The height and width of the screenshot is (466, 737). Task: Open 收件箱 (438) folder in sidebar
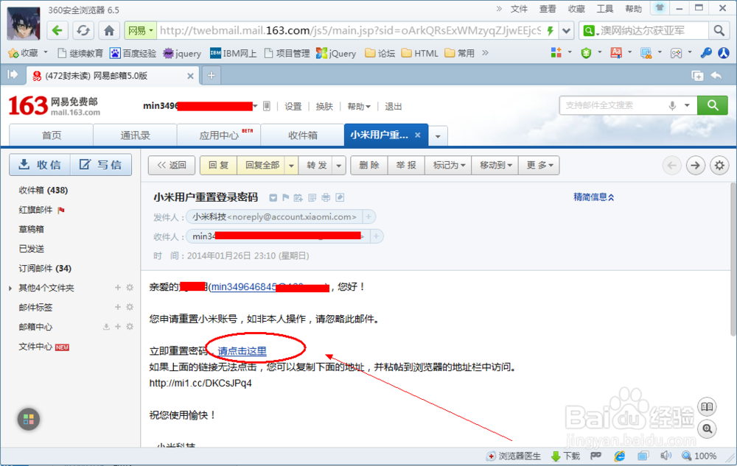click(x=43, y=190)
